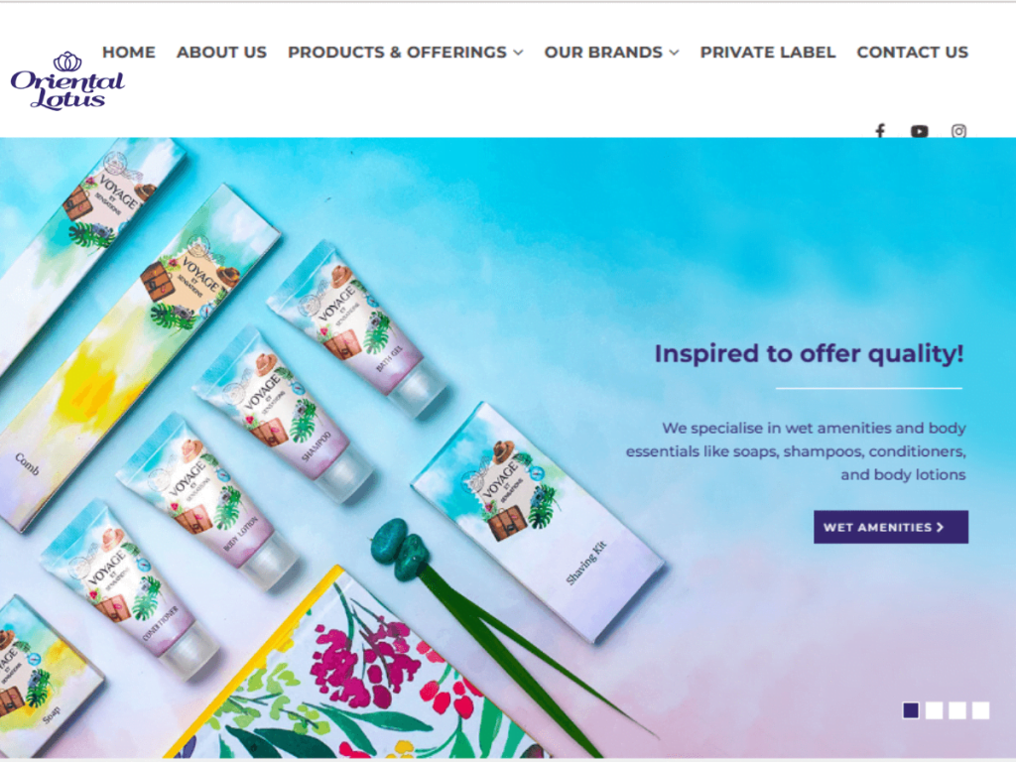Image resolution: width=1016 pixels, height=762 pixels.
Task: Open the YouTube social icon
Action: click(x=919, y=132)
